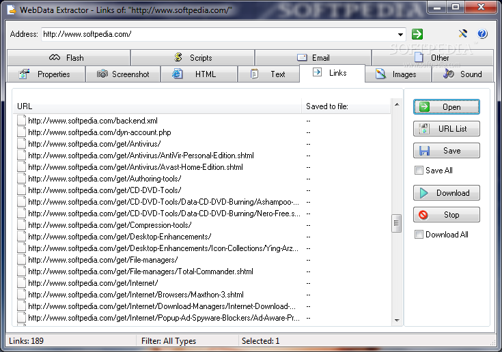Expand the Address dropdown arrow

point(400,34)
